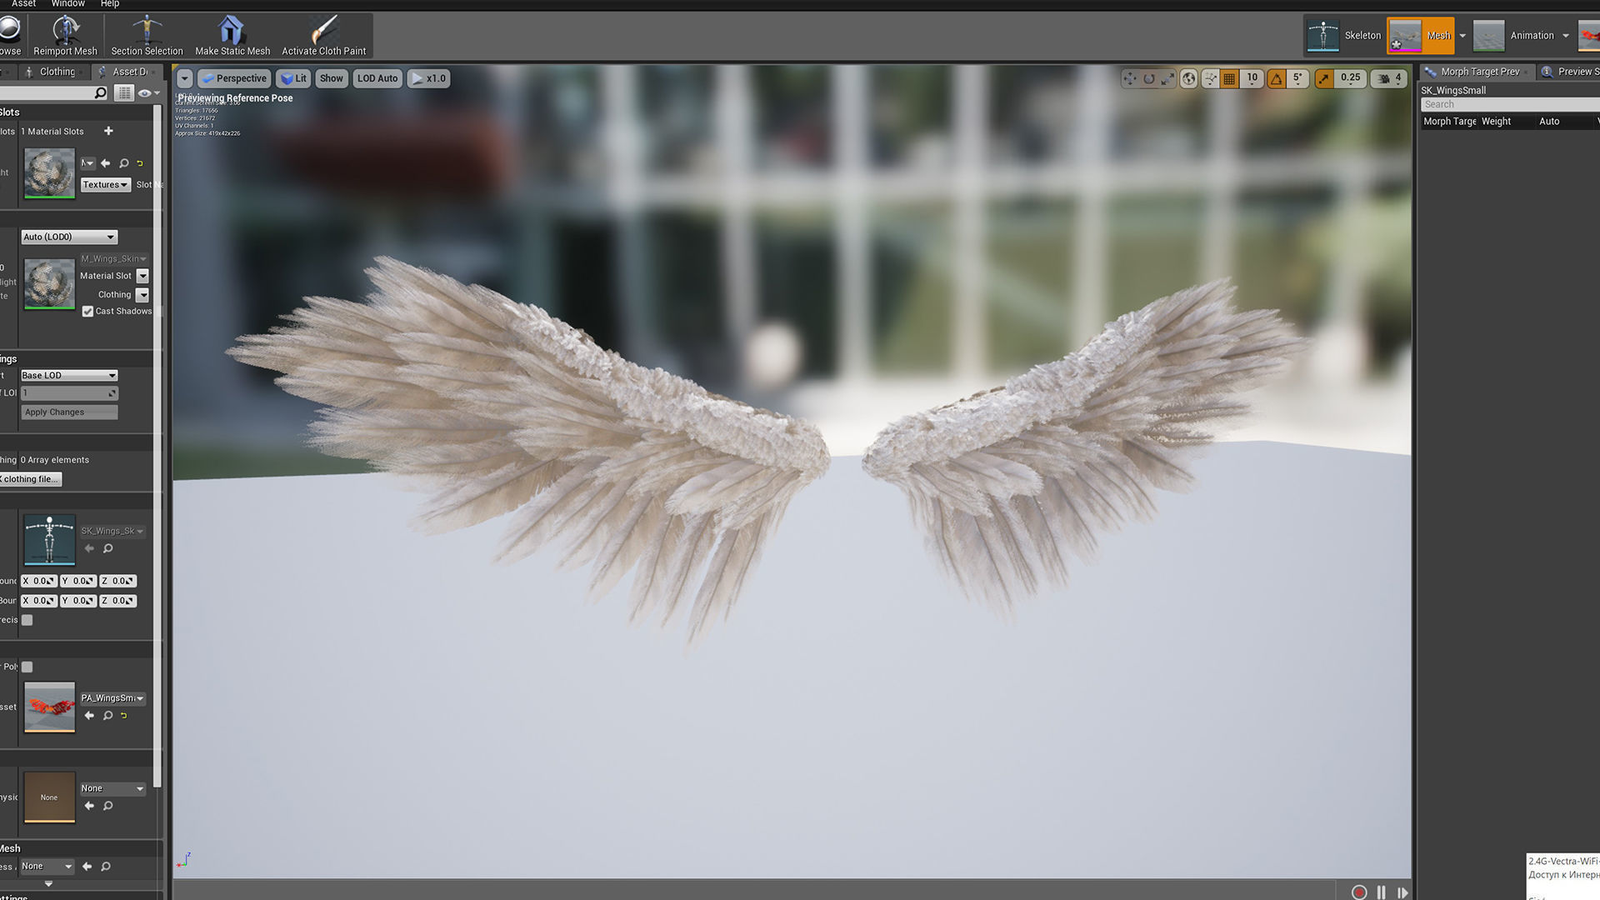Switch to Skeleton editor mode

(x=1343, y=36)
